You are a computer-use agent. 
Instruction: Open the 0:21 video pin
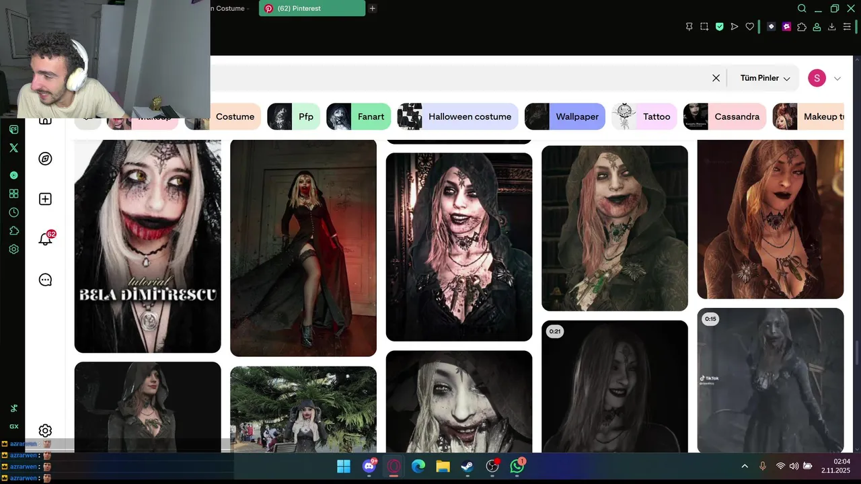[x=615, y=387]
